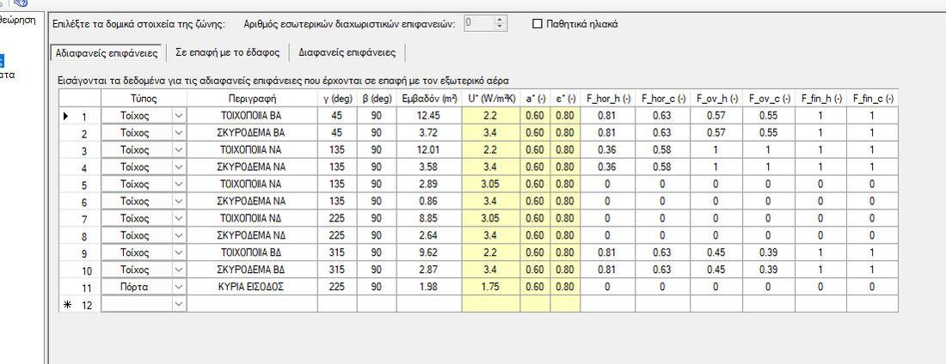Click the help icon in top toolbar
946x364 pixels.
point(21,3)
